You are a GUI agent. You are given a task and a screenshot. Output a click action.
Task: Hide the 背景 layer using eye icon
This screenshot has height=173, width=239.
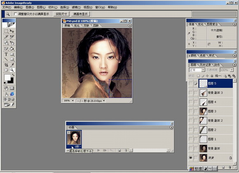click(191, 158)
